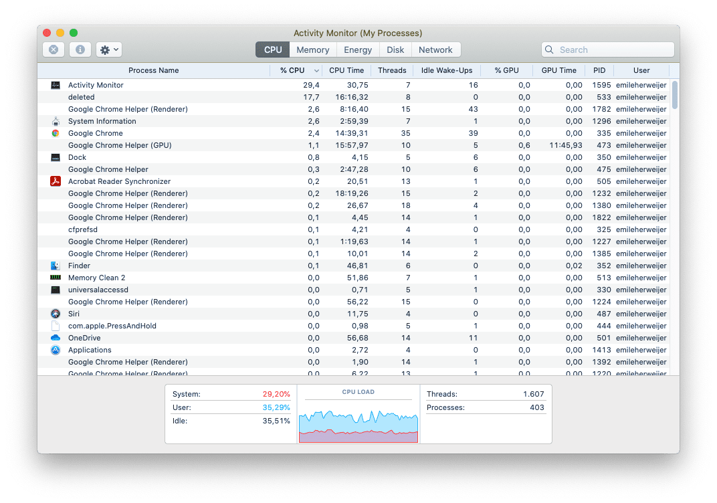717x503 pixels.
Task: Click PID value 1782 in the list
Action: pos(601,109)
